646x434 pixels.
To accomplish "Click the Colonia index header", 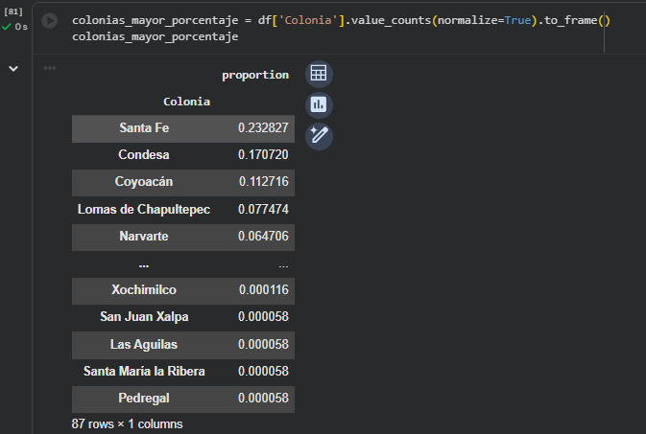I will pos(186,101).
